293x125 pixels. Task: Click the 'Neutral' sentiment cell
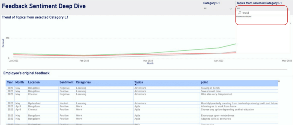[x=64, y=103]
